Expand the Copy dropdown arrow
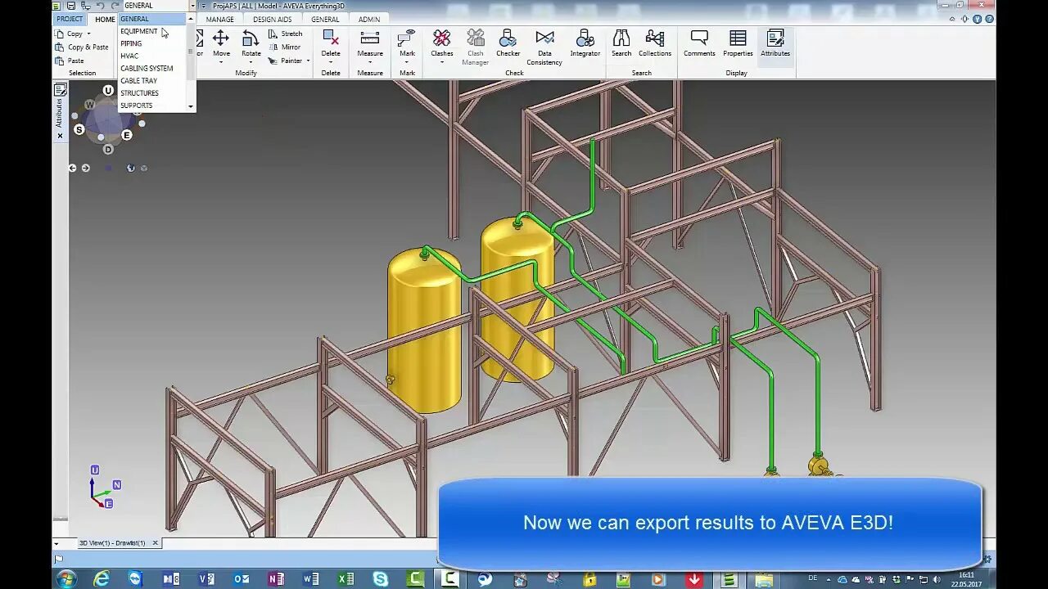The image size is (1048, 589). (x=88, y=34)
